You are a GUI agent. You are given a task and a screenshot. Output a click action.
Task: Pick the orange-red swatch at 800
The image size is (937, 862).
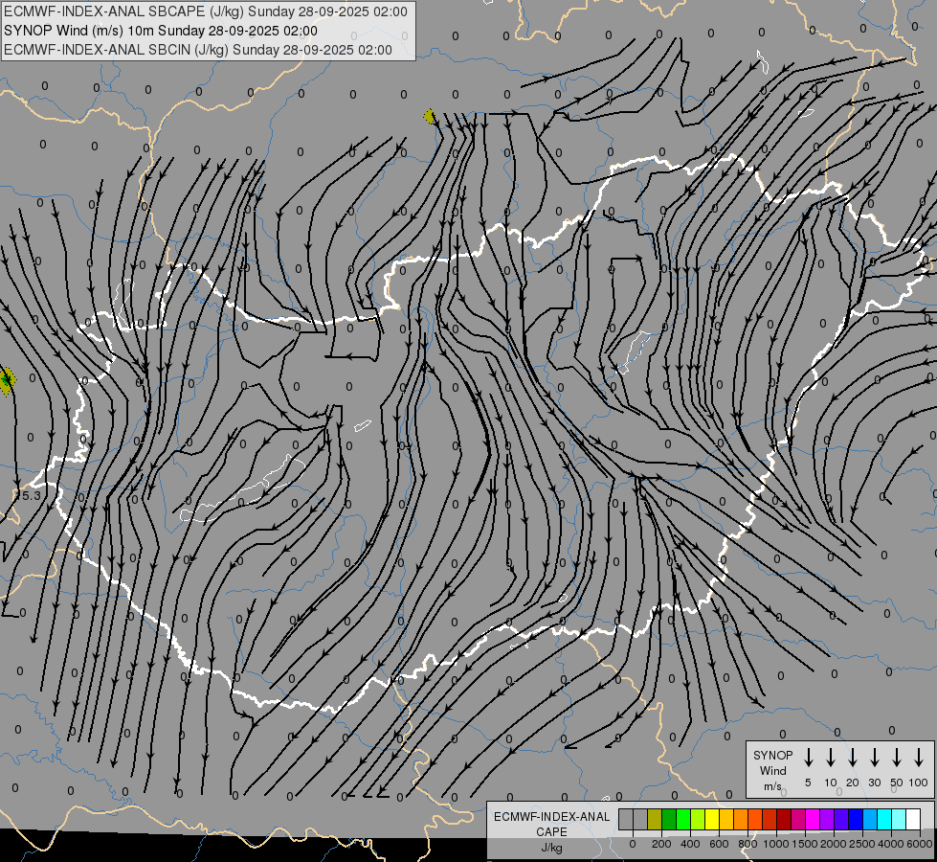point(755,819)
